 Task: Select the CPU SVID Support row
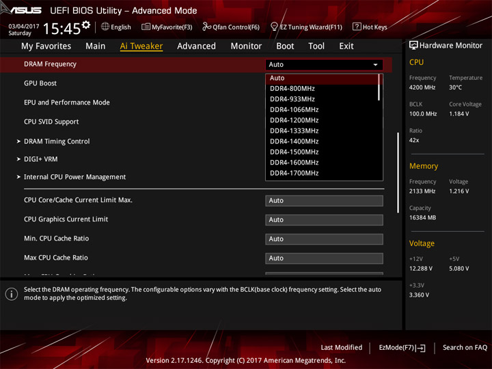(51, 122)
